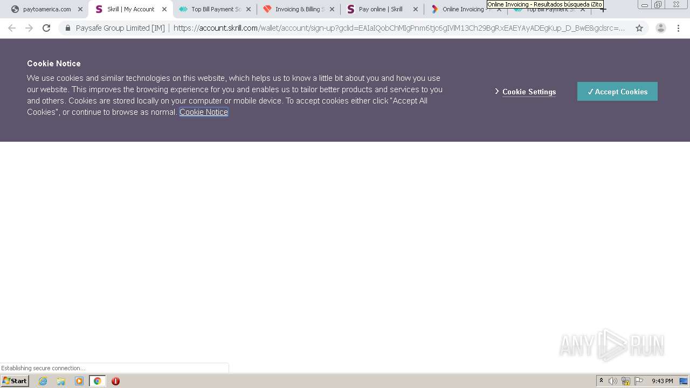Image resolution: width=690 pixels, height=388 pixels.
Task: Open a new browser tab
Action: (x=603, y=9)
